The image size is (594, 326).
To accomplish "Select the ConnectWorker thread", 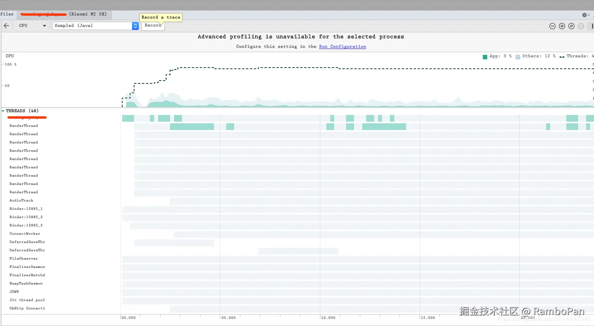I will point(25,234).
